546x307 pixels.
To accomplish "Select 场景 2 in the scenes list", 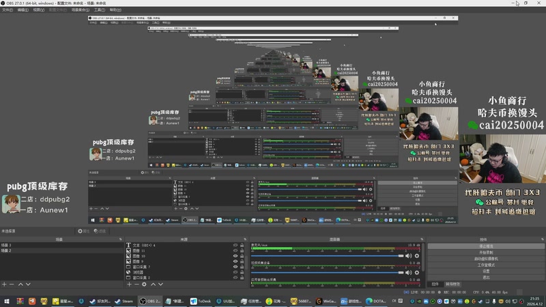I will click(x=61, y=250).
